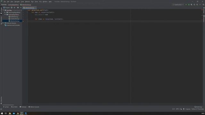Click YouTube in the navigation breadcrumb
This screenshot has height=115, width=205.
pyautogui.click(x=4, y=5)
